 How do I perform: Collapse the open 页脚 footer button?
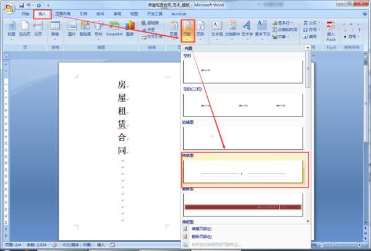[x=187, y=31]
